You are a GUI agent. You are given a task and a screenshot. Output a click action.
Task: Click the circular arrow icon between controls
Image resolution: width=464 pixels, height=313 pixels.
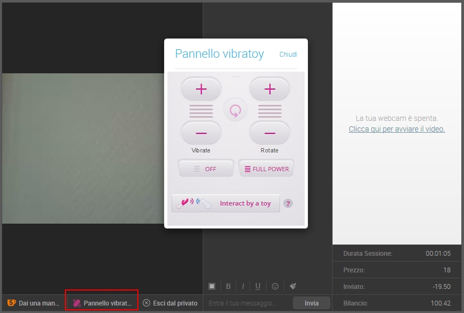click(x=235, y=111)
